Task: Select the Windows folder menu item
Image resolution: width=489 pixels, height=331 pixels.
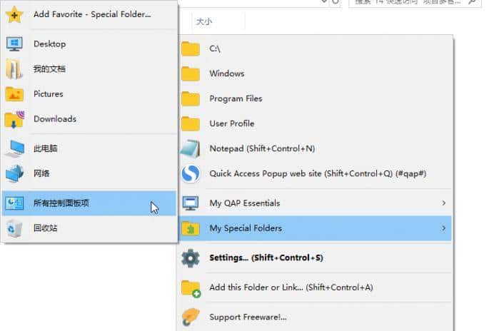Action: tap(226, 73)
